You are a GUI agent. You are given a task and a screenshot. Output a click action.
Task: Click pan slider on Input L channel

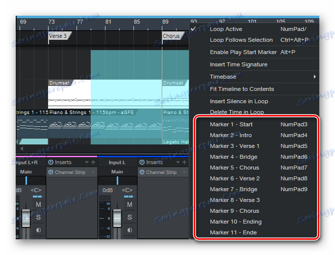pos(117,180)
